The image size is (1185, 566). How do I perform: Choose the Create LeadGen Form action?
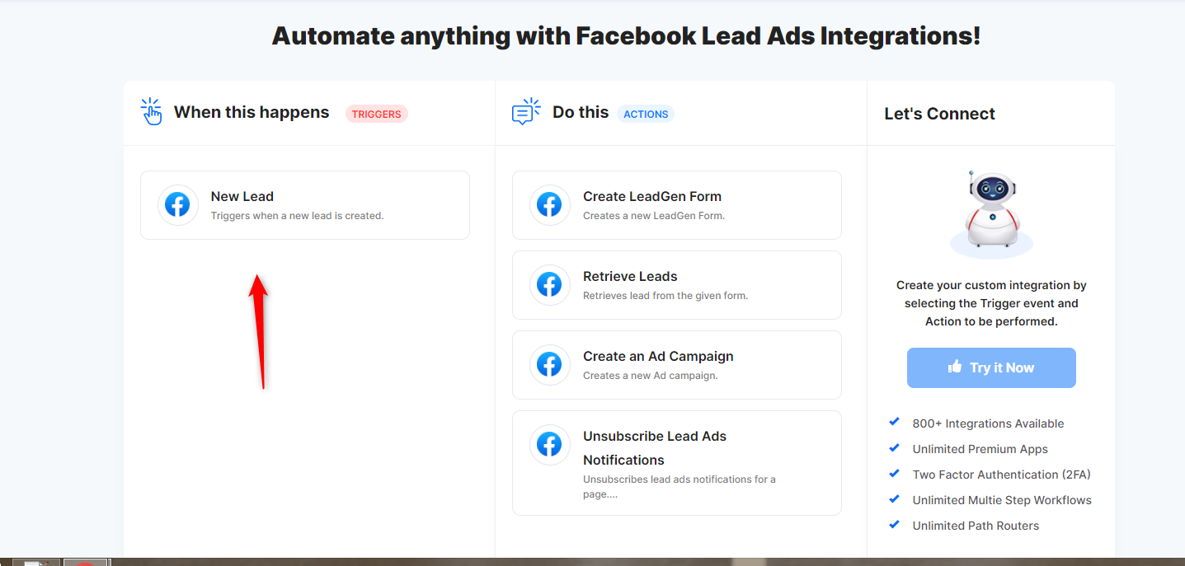coord(677,205)
